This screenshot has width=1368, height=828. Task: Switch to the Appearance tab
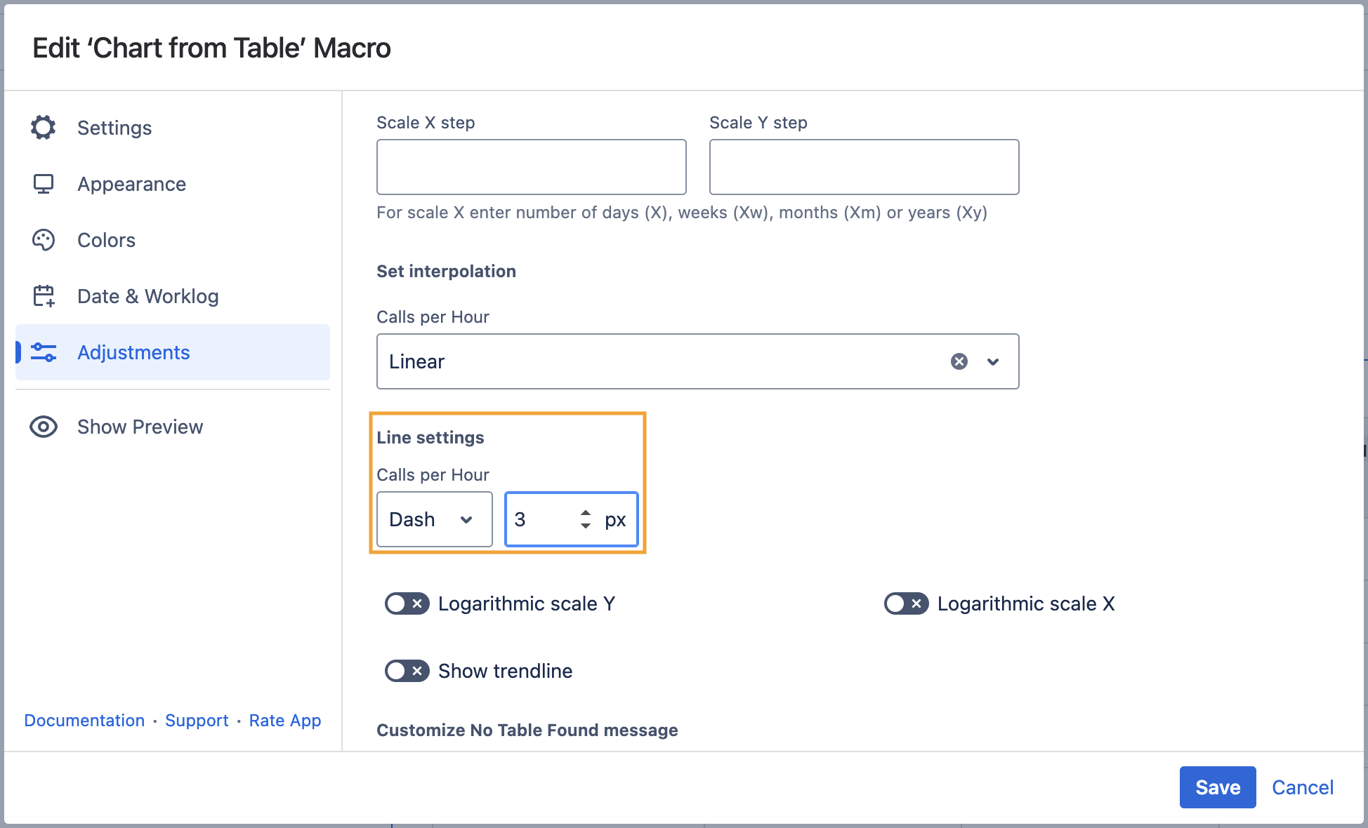tap(131, 184)
